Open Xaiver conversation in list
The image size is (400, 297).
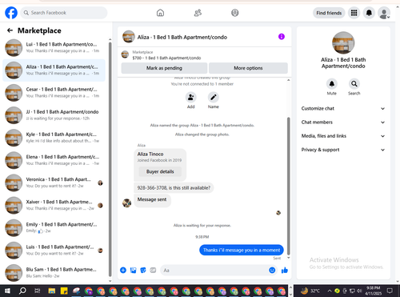[54, 205]
